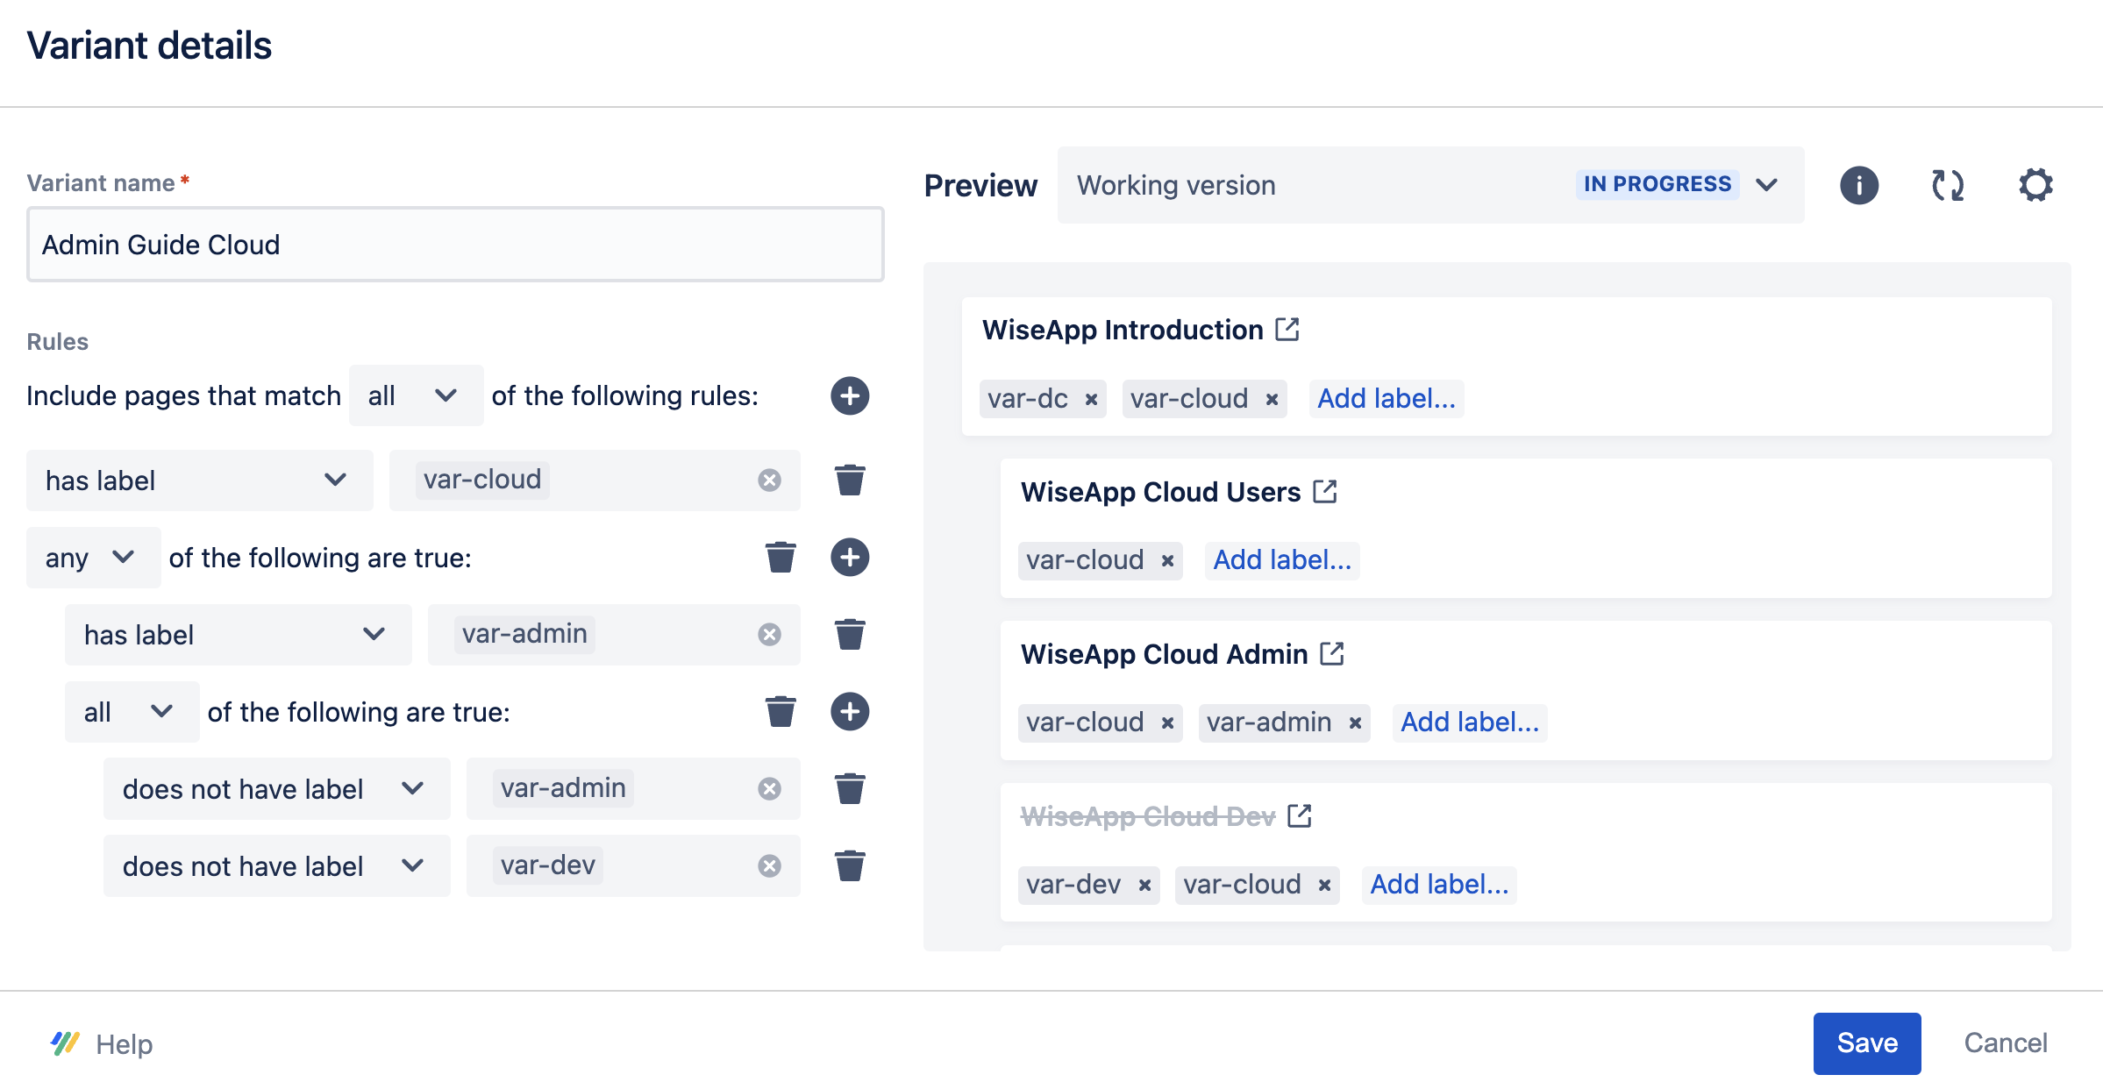This screenshot has width=2103, height=1089.
Task: Click the Variant name input field
Action: (x=454, y=245)
